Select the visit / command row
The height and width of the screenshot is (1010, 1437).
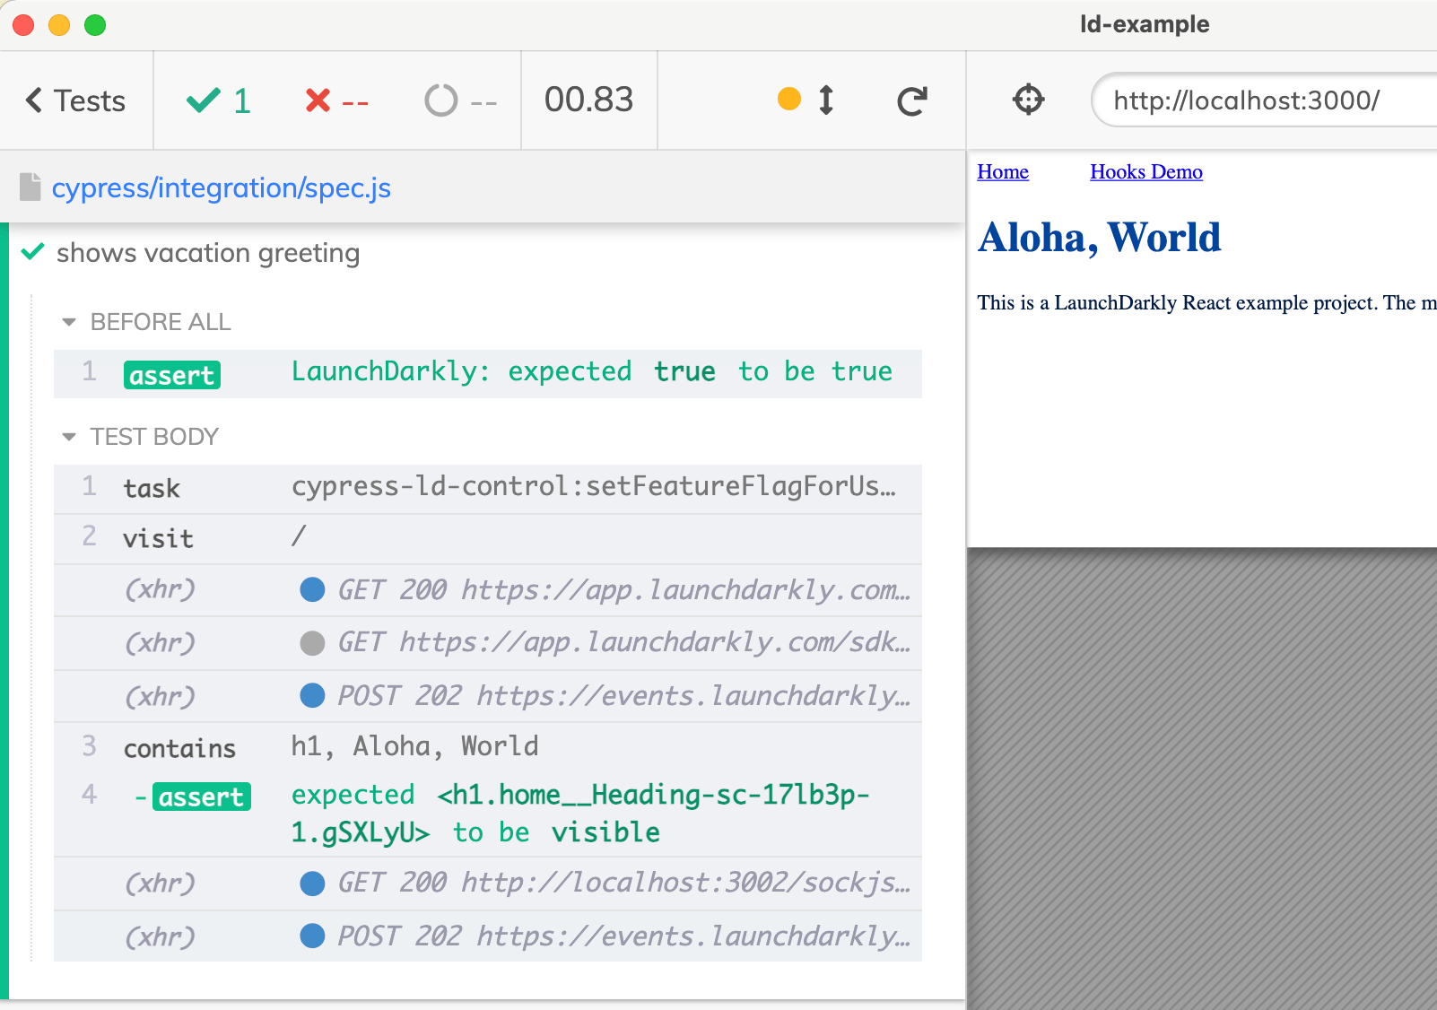point(488,538)
